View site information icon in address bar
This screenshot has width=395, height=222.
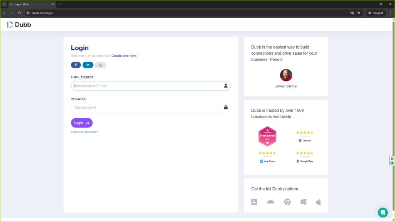[28, 13]
